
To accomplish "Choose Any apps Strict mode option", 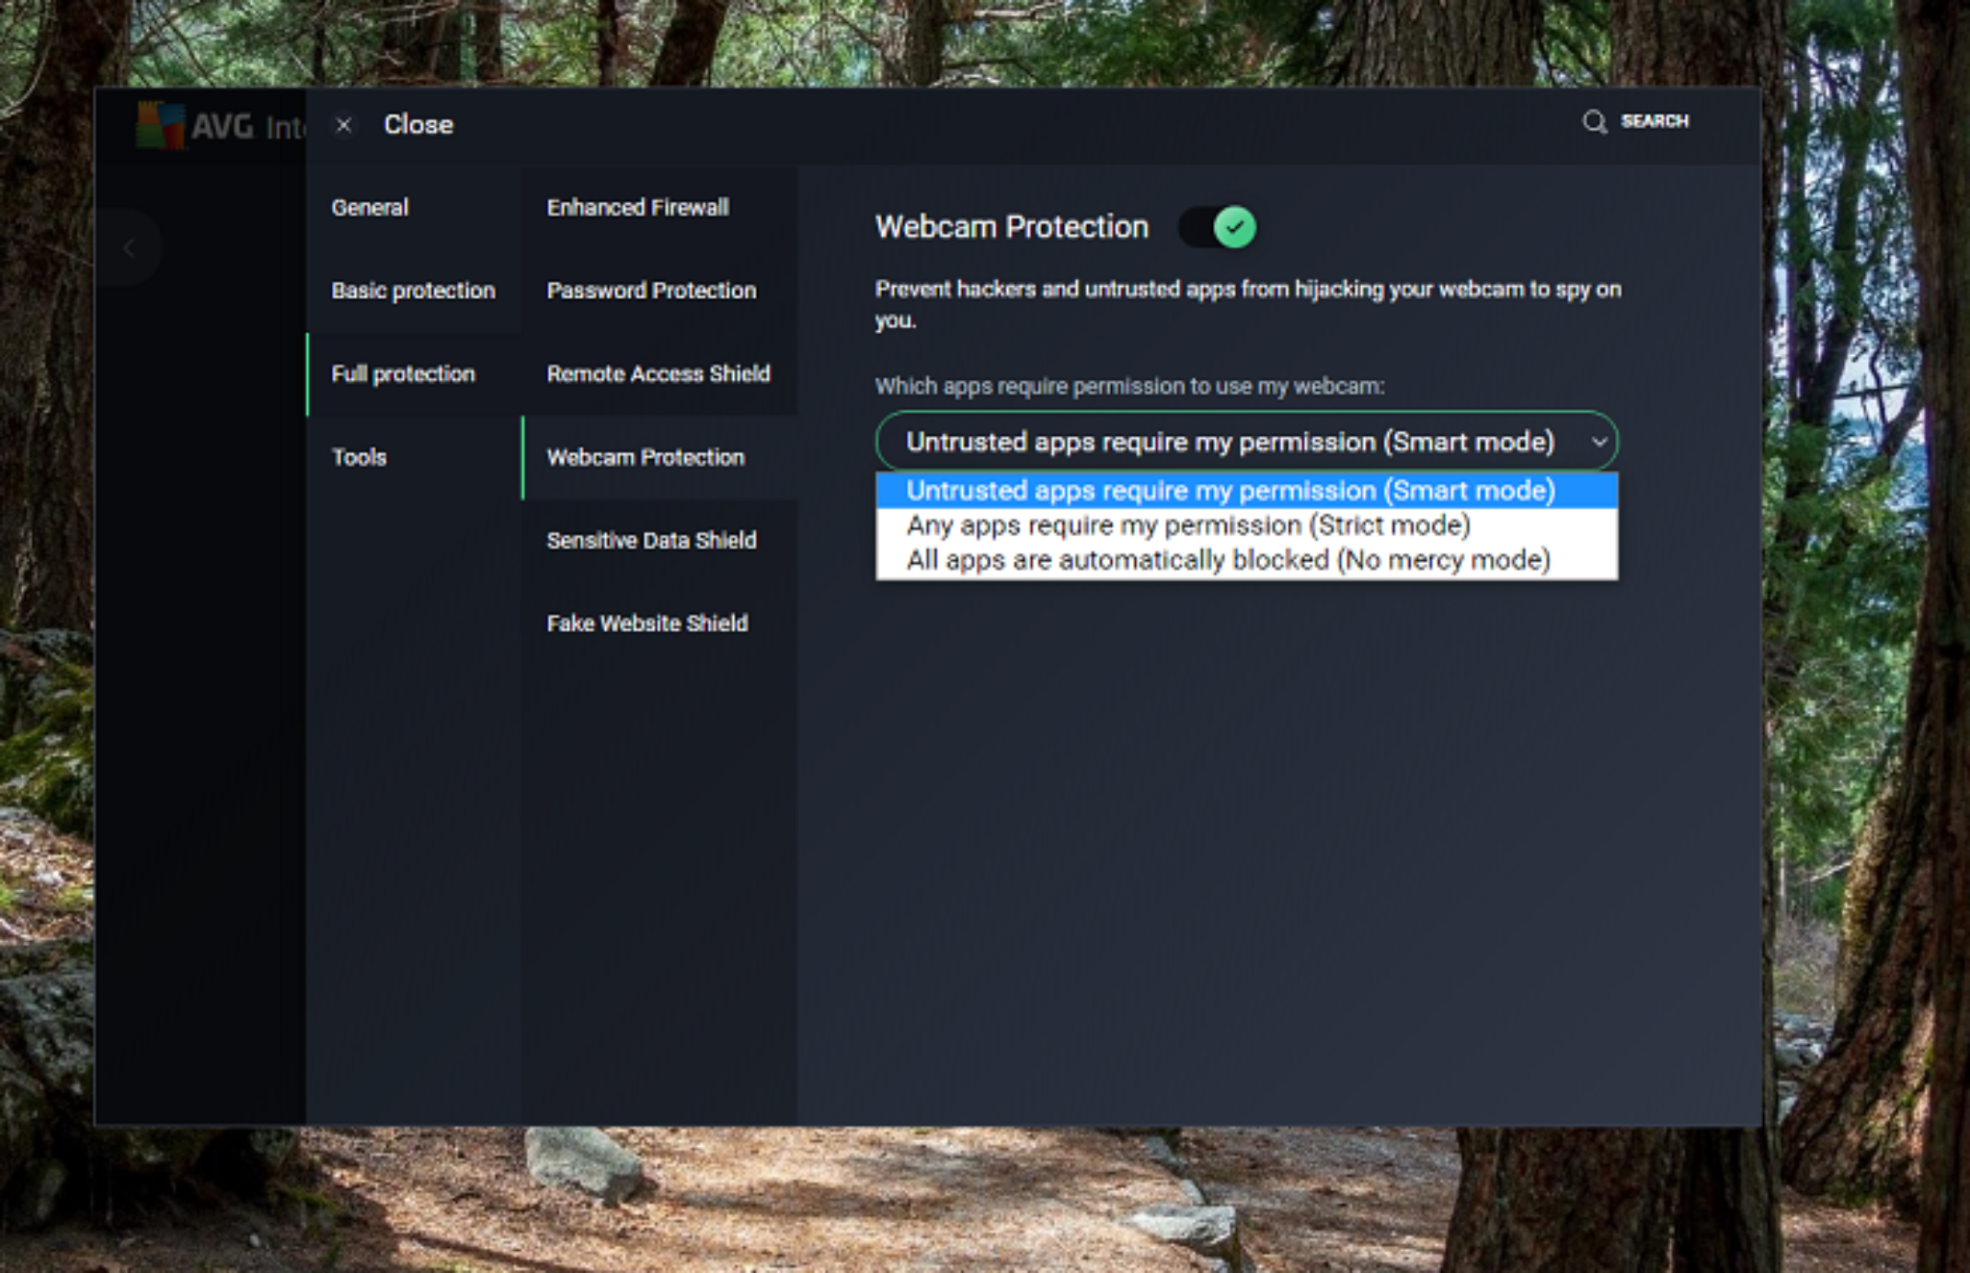I will [1188, 525].
